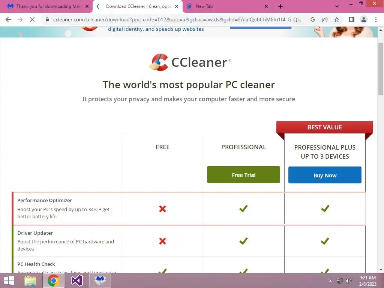Click the scrollbar down arrow
The image size is (384, 288).
pyautogui.click(x=381, y=270)
